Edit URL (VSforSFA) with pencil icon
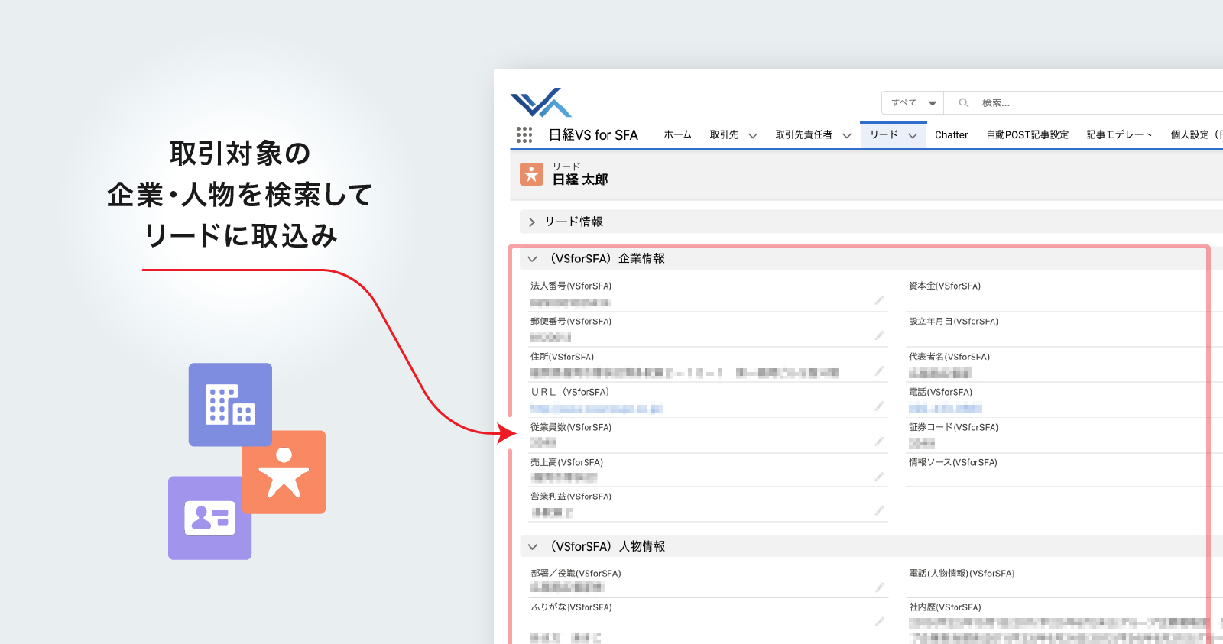Screen dimensions: 1223x644 [x=879, y=406]
